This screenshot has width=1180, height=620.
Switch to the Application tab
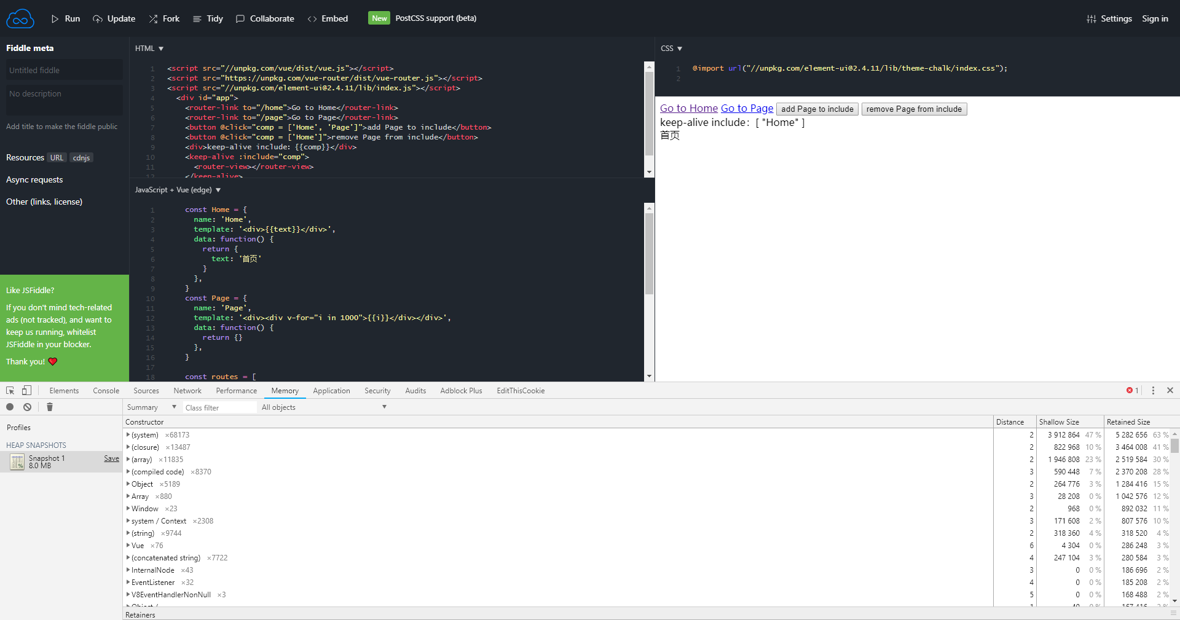pyautogui.click(x=331, y=391)
